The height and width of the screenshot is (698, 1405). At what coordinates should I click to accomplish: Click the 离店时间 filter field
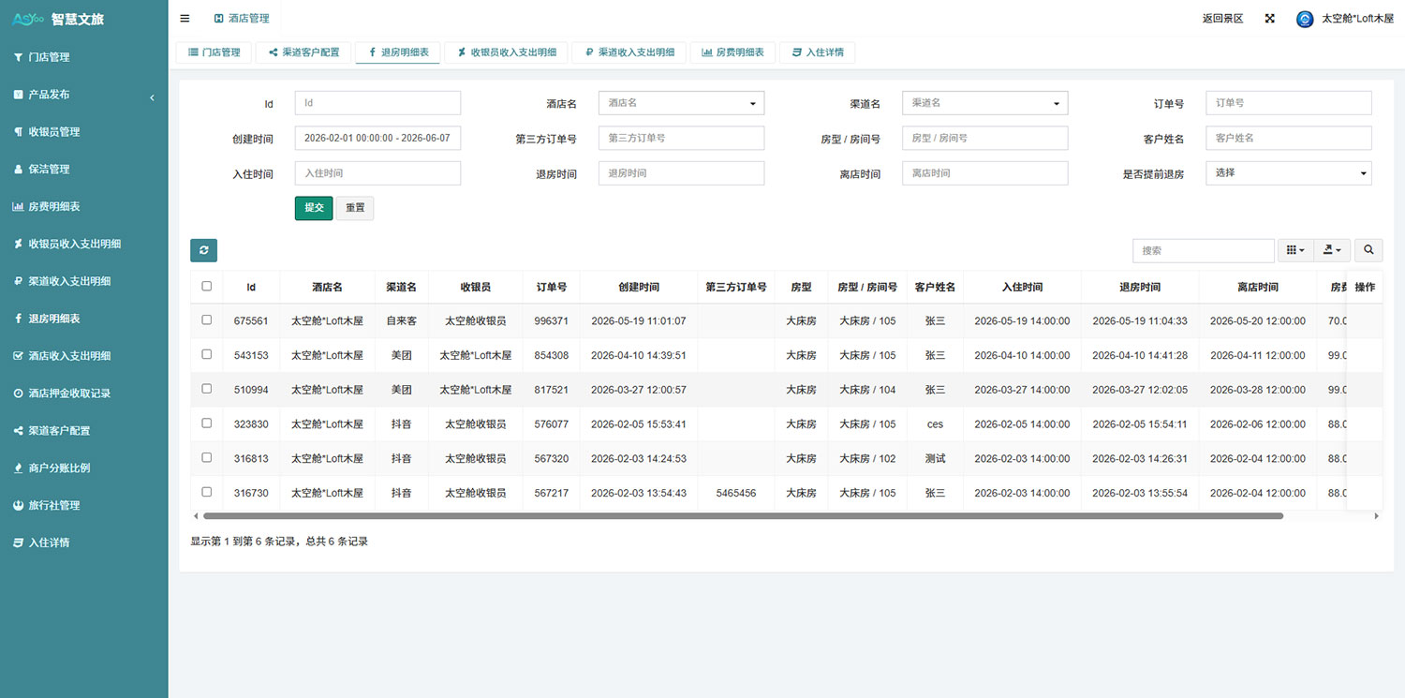(x=984, y=173)
